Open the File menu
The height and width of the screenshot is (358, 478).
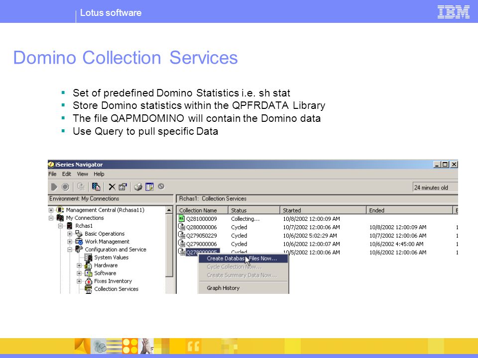click(52, 174)
